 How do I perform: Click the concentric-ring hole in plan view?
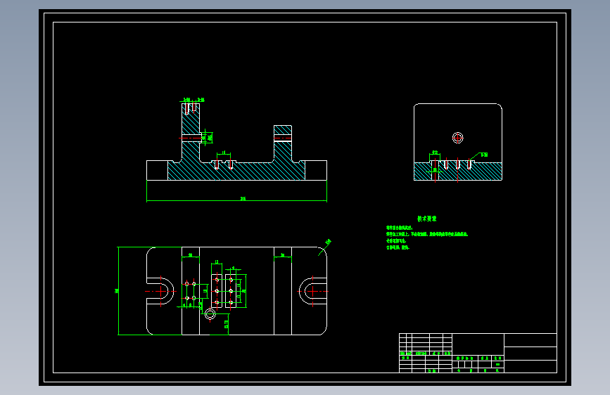pyautogui.click(x=210, y=314)
